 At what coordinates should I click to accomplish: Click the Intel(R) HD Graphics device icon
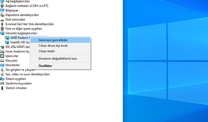coord(7,42)
